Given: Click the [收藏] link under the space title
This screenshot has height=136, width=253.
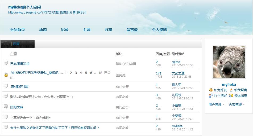Looking at the screenshot, I should tap(55, 12).
